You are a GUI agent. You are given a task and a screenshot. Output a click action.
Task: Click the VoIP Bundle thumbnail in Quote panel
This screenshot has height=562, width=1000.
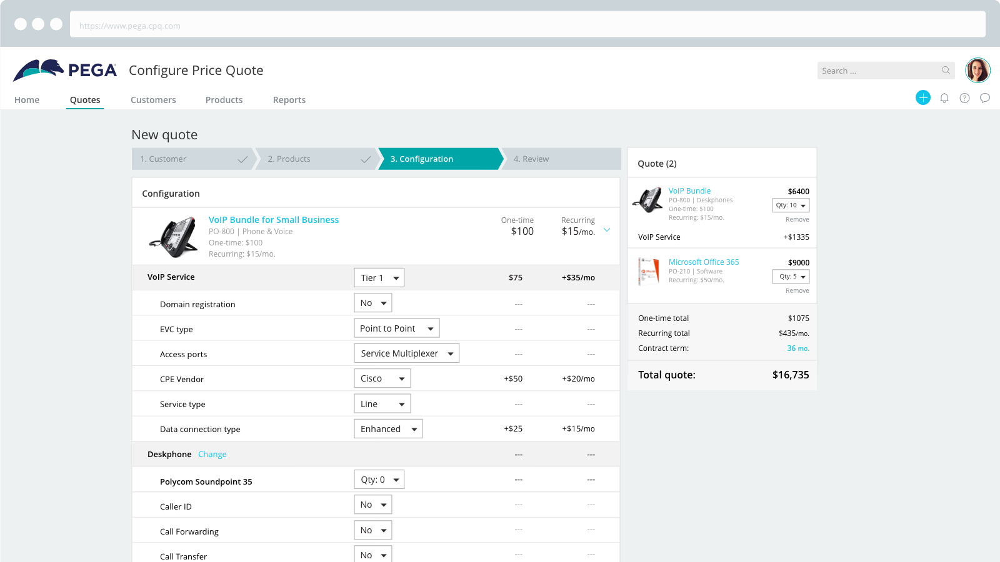[647, 200]
